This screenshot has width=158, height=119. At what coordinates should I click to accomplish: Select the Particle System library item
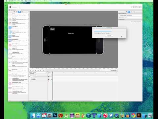coord(18,45)
